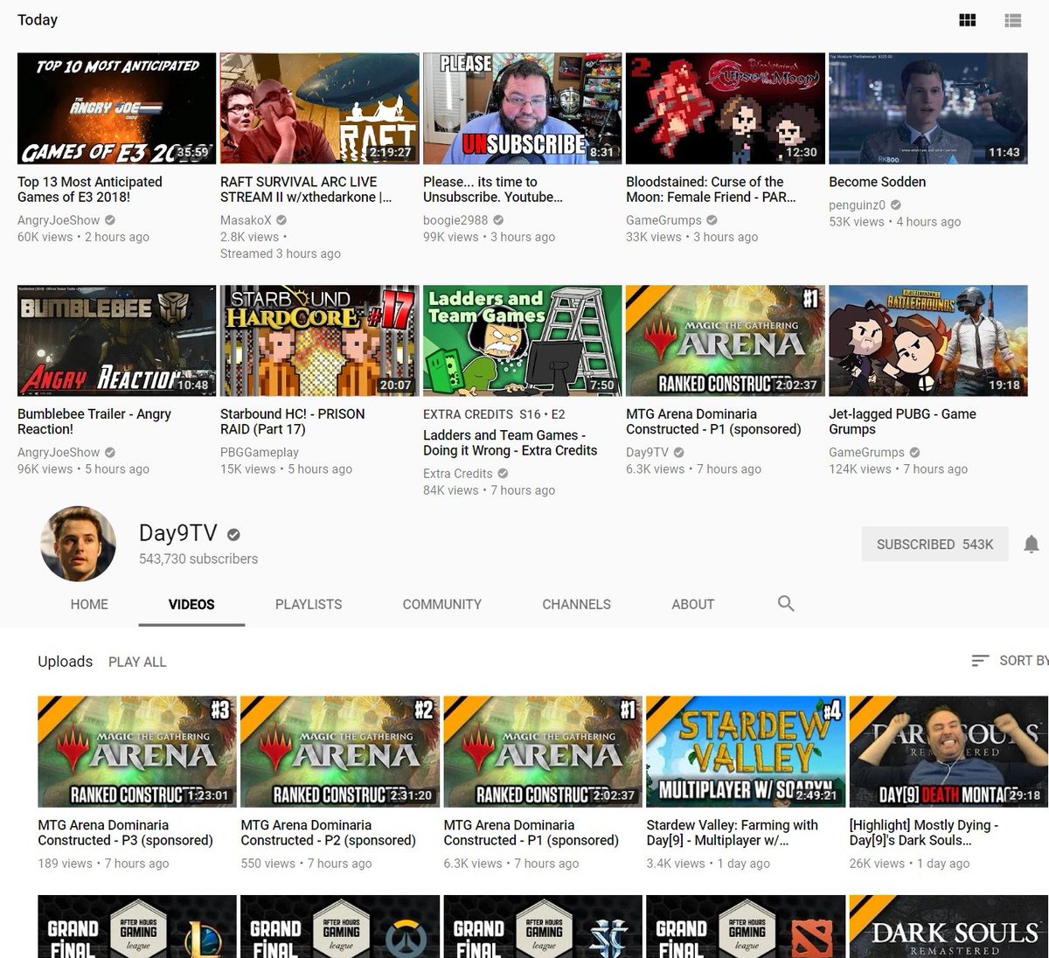The height and width of the screenshot is (958, 1049).
Task: Click EXTRA CREDITS S16 • E2 series label
Action: [494, 414]
